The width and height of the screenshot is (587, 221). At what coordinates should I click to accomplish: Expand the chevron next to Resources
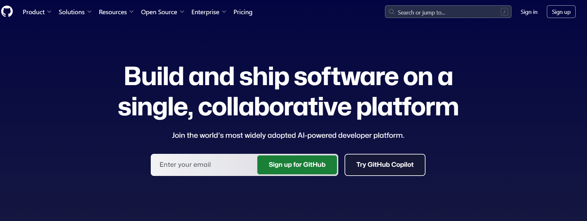[x=131, y=12]
